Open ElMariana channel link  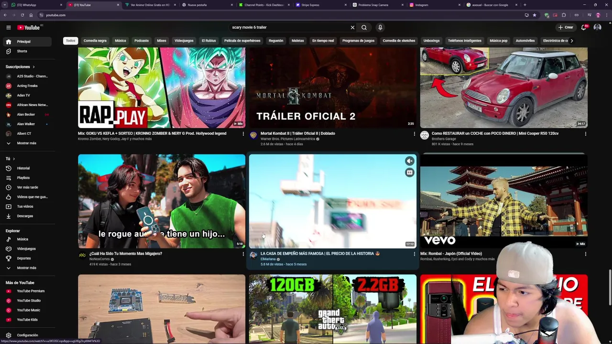point(268,259)
